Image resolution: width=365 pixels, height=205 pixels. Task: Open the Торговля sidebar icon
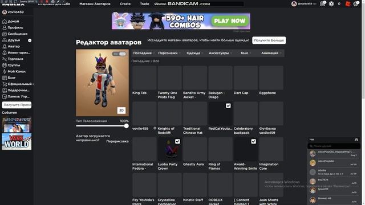[x=5, y=59]
